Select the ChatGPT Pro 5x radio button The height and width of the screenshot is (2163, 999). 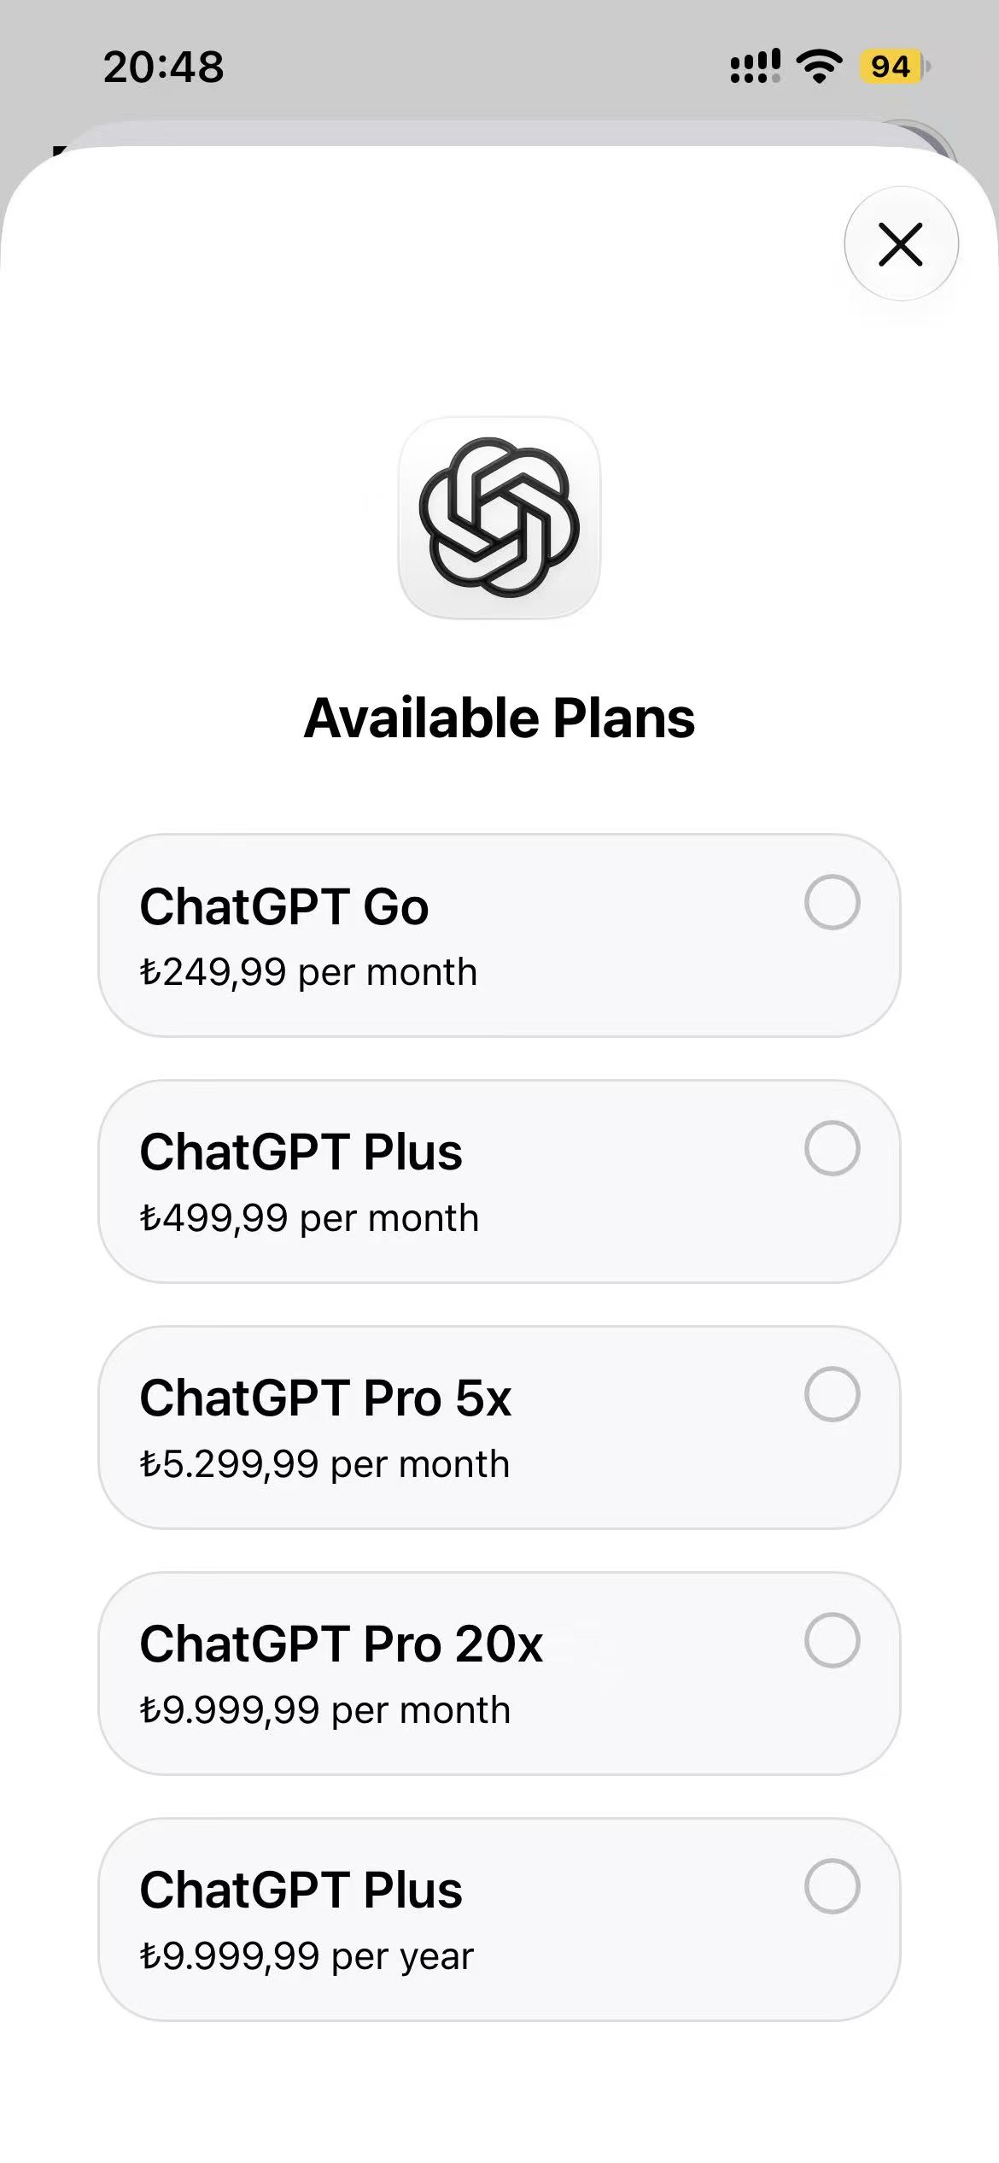pos(832,1393)
